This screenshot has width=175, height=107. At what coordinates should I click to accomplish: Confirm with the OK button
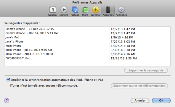coord(161,100)
